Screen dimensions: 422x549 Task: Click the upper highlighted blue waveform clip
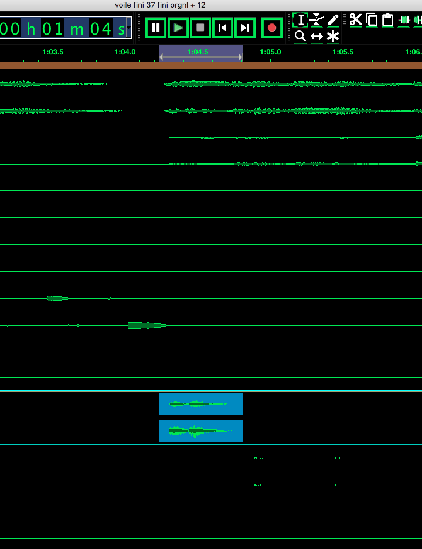[200, 404]
